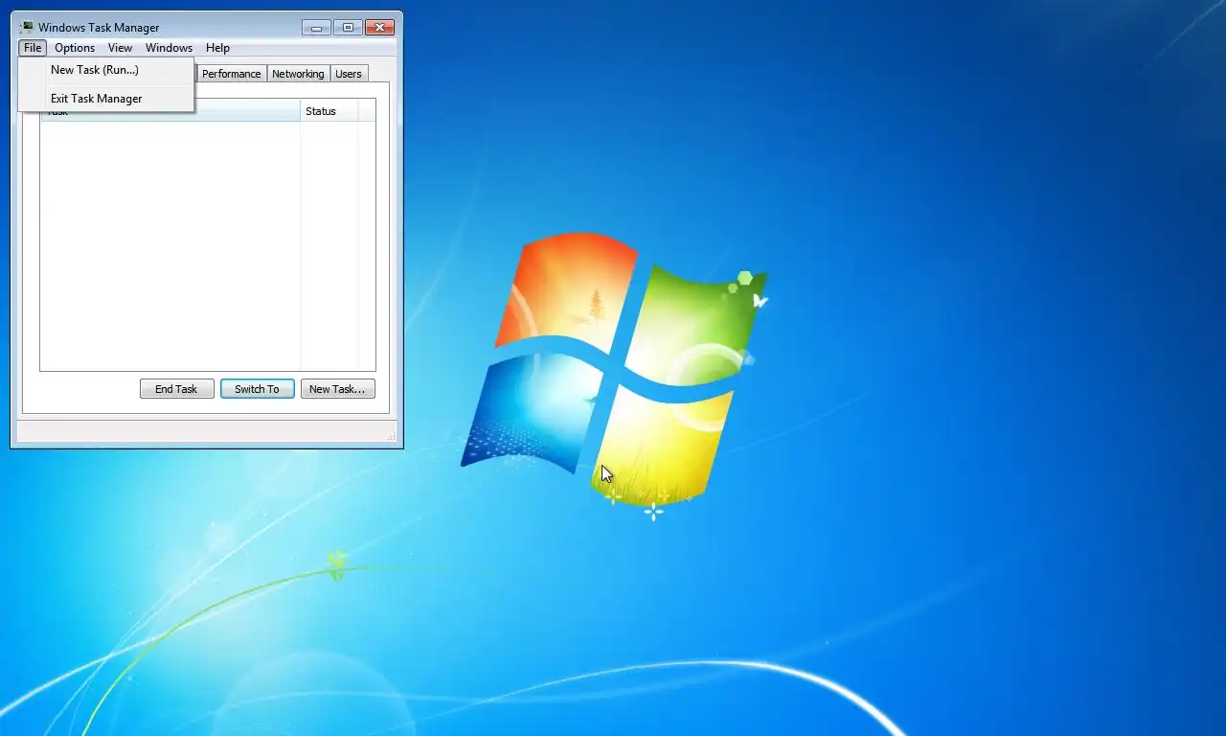Open the File menu
The height and width of the screenshot is (736, 1226).
33,48
